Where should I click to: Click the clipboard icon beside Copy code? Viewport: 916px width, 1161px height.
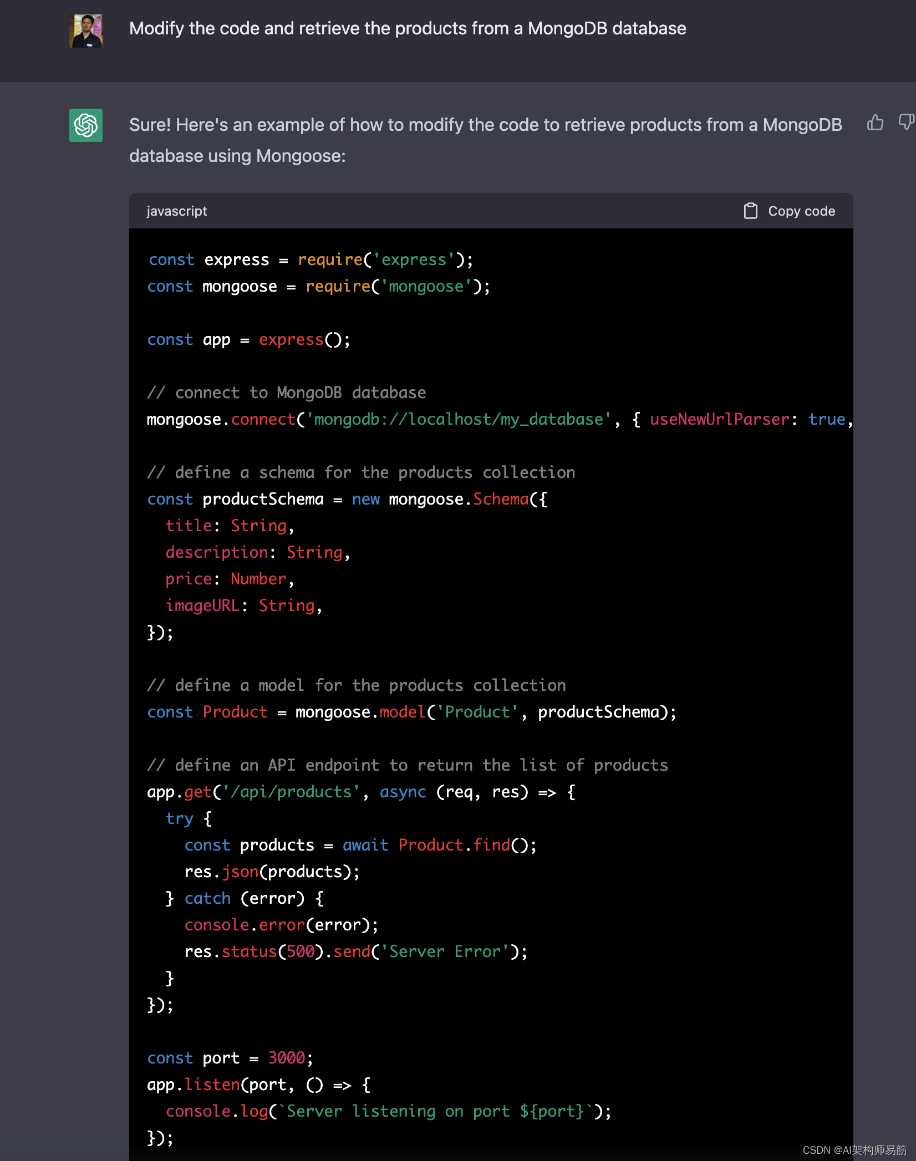[751, 211]
